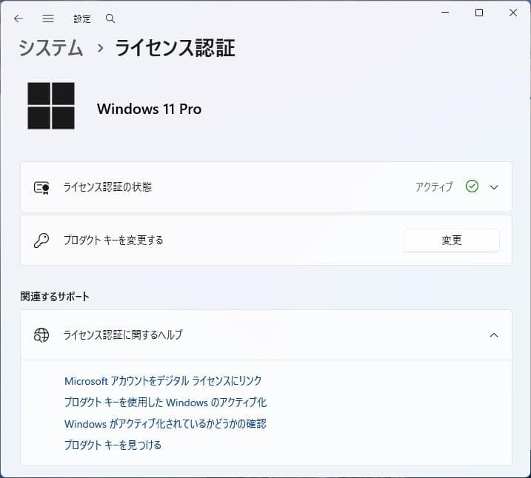
Task: Open Windows がアクティブ化されているかどうかの確認 link
Action: pos(165,423)
